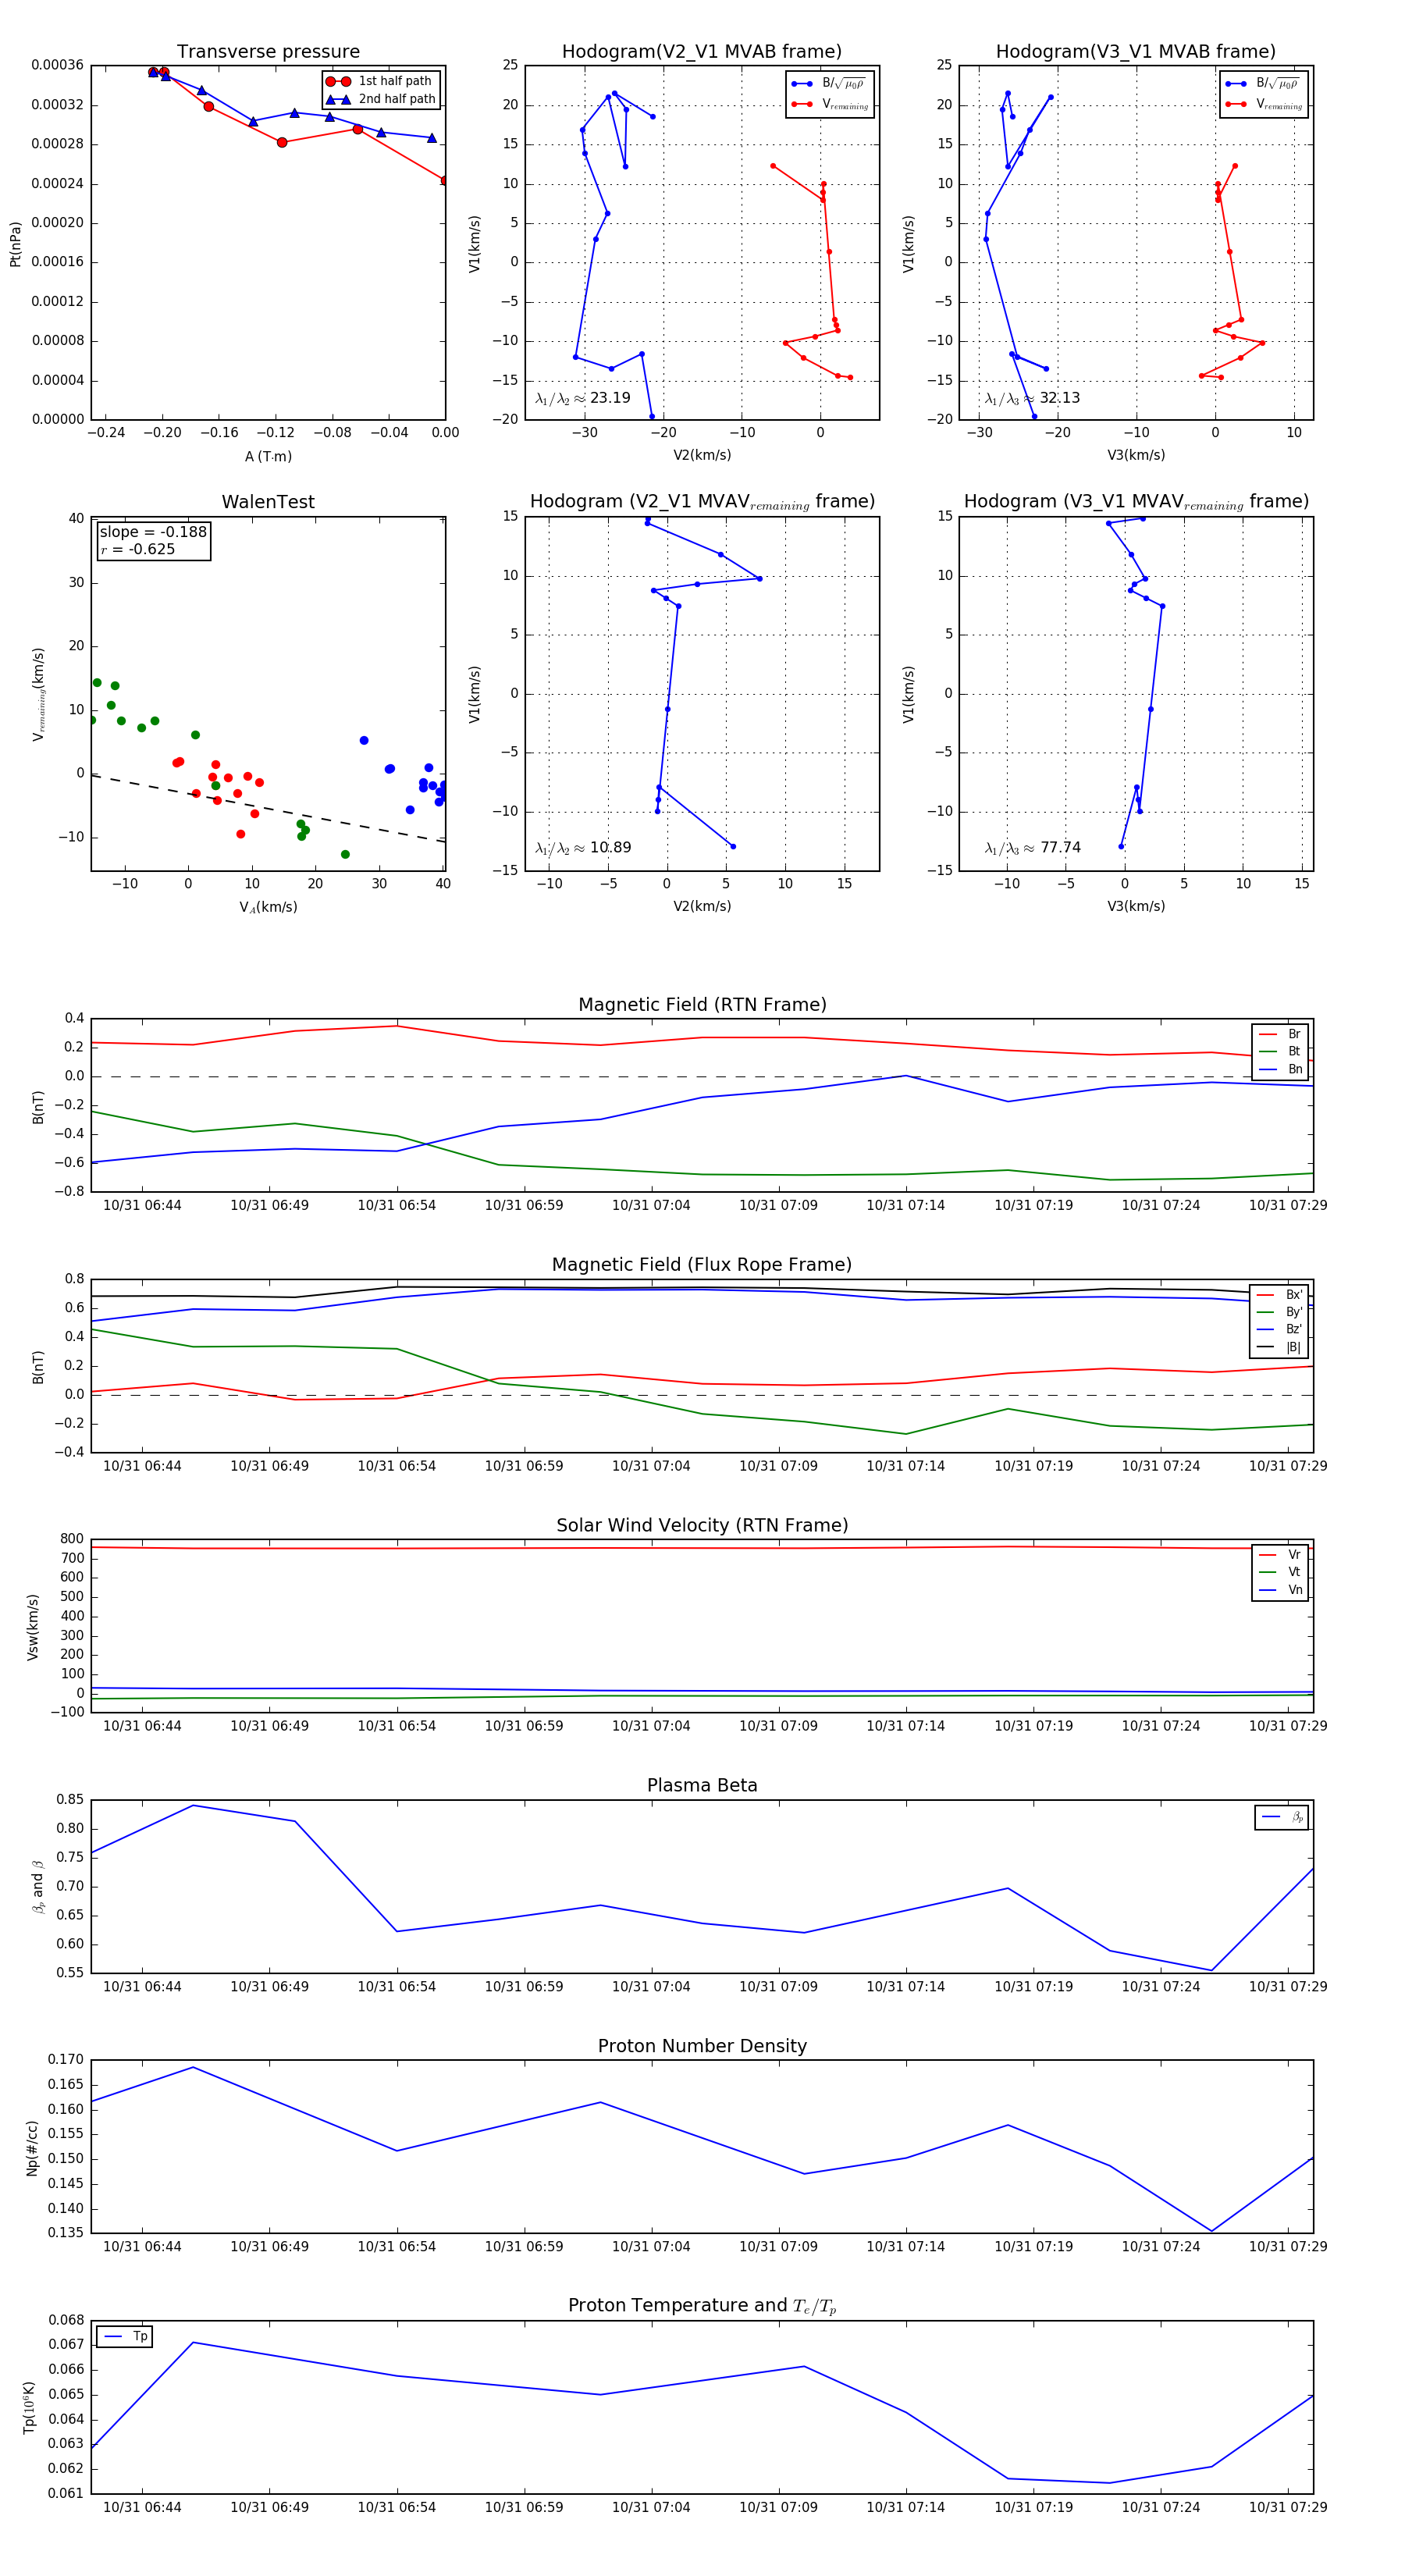1405x2576 pixels.
Task: Click 'Vsw(km/s)' y-axis label
Action: [x=32, y=1627]
